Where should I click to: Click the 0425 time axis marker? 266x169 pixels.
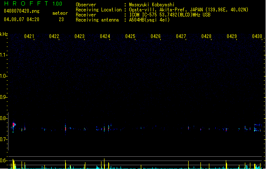coord(130,36)
